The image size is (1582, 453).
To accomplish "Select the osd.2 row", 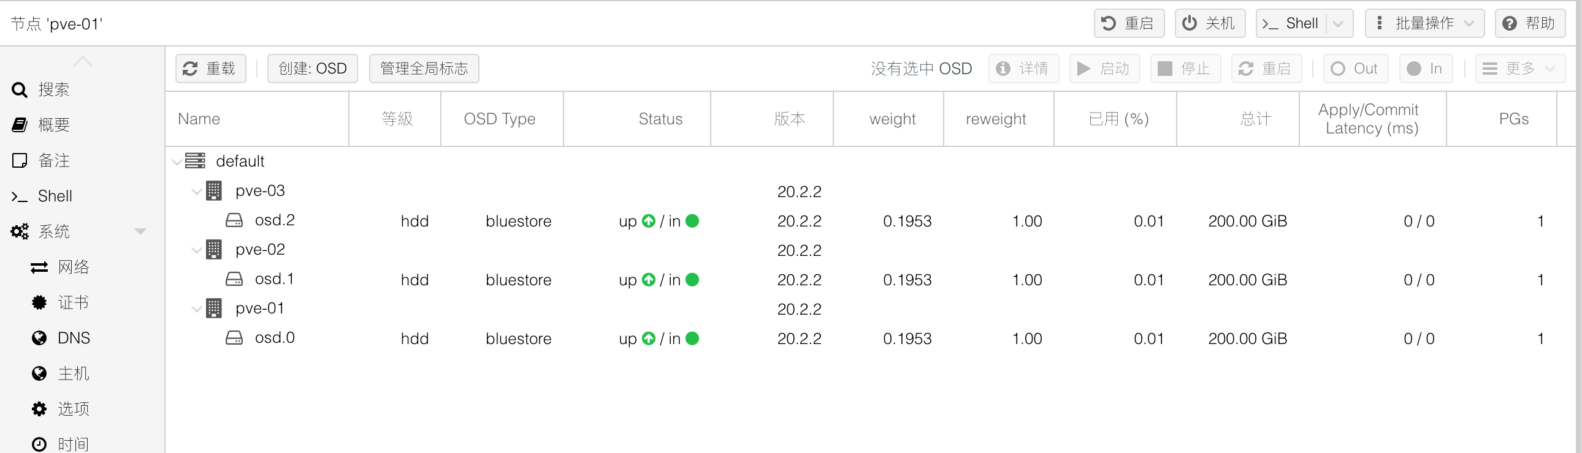I will click(x=869, y=220).
